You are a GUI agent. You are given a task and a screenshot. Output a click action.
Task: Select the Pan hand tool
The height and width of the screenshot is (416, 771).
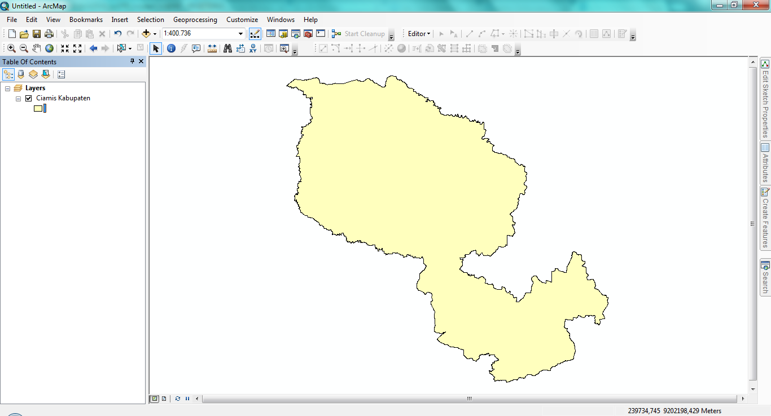pos(37,48)
